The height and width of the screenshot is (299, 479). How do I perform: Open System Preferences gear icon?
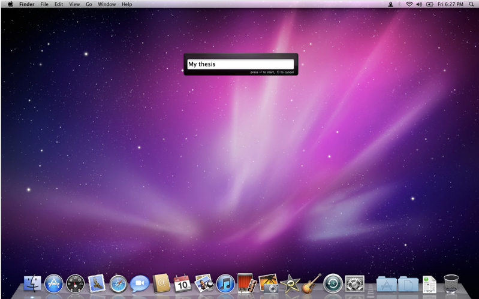click(x=355, y=284)
